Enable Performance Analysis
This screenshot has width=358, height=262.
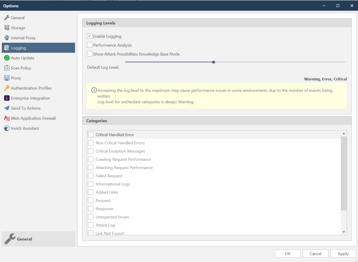pyautogui.click(x=90, y=45)
